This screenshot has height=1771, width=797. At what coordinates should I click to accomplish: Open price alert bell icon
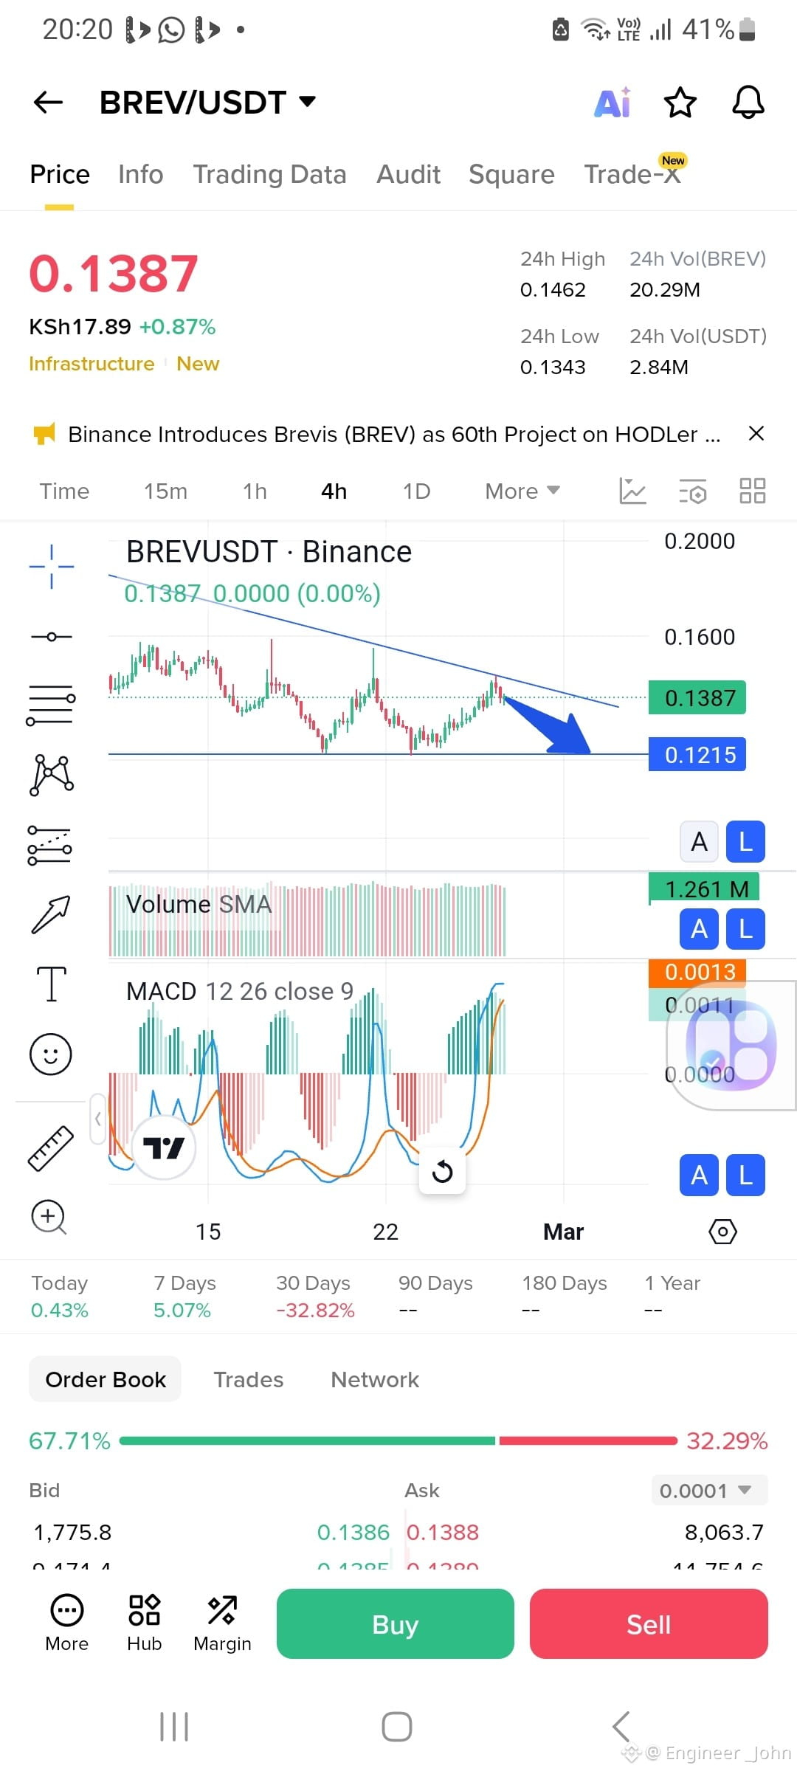tap(748, 102)
